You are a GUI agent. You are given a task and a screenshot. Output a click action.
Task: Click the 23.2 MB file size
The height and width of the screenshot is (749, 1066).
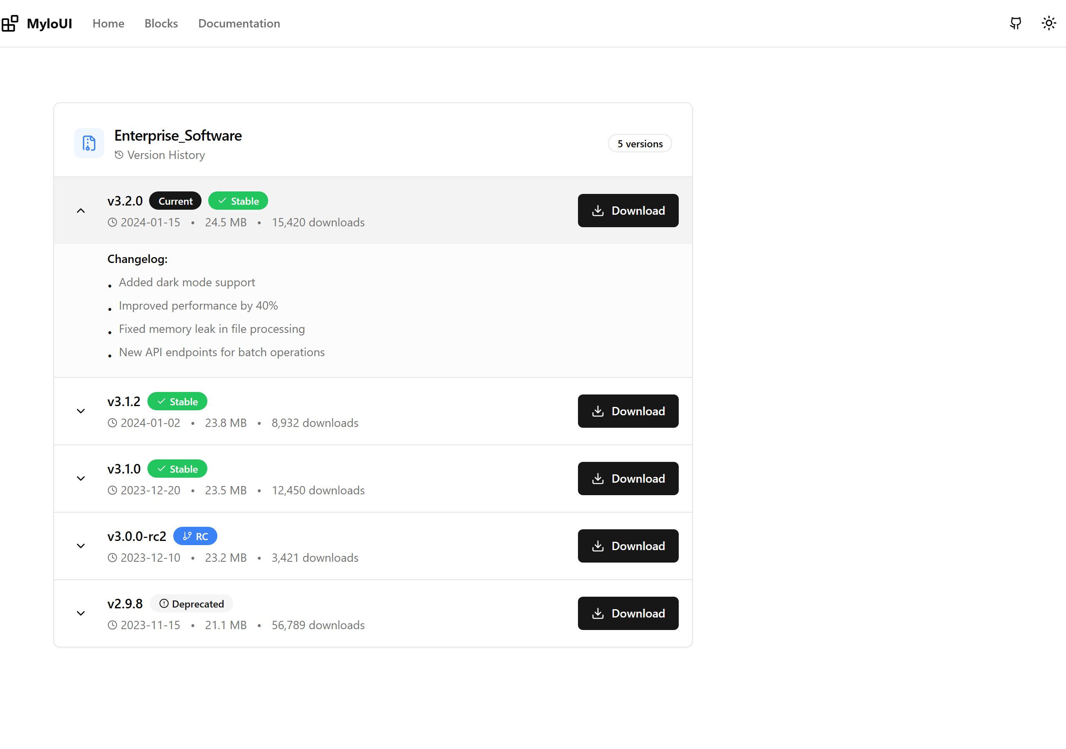[226, 557]
